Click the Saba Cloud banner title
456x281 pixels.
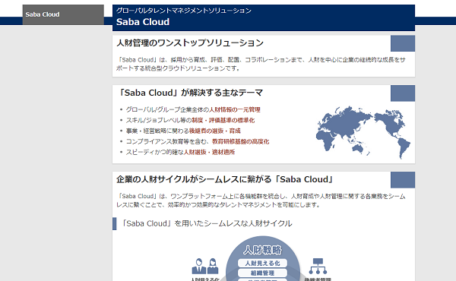click(x=143, y=22)
